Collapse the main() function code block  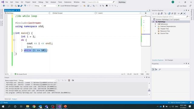click(x=14, y=33)
